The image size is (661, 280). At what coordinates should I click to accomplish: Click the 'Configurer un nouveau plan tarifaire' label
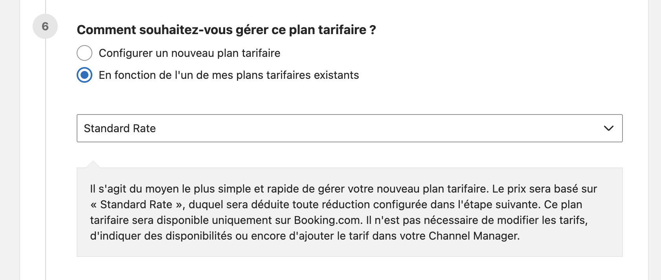coord(189,53)
